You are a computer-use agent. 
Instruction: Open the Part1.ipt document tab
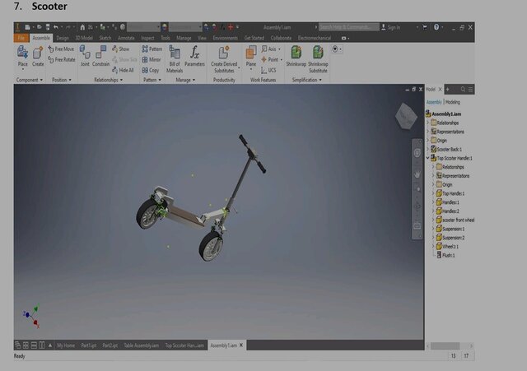89,345
